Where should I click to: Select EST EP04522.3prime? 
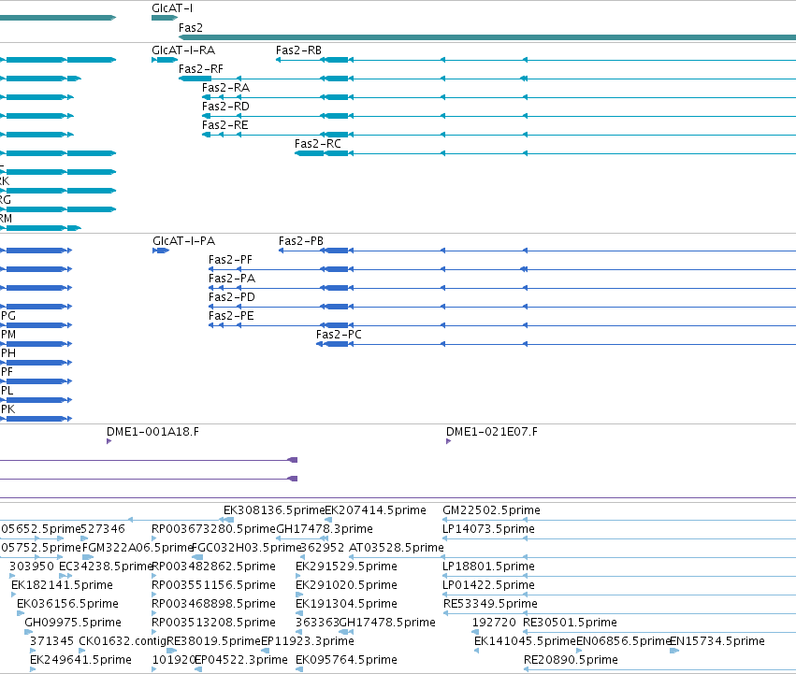pos(241,661)
